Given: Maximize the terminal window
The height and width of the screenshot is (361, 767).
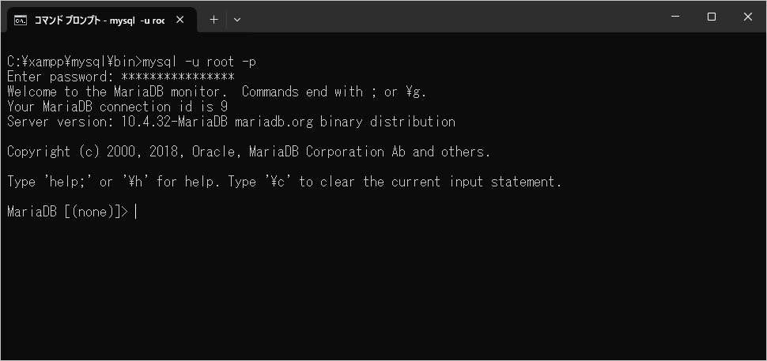Looking at the screenshot, I should click(712, 17).
